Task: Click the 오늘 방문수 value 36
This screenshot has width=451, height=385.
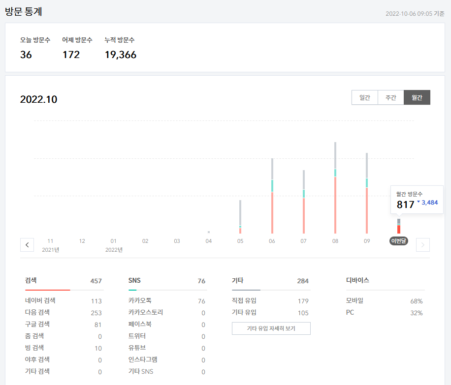Action: [x=26, y=55]
